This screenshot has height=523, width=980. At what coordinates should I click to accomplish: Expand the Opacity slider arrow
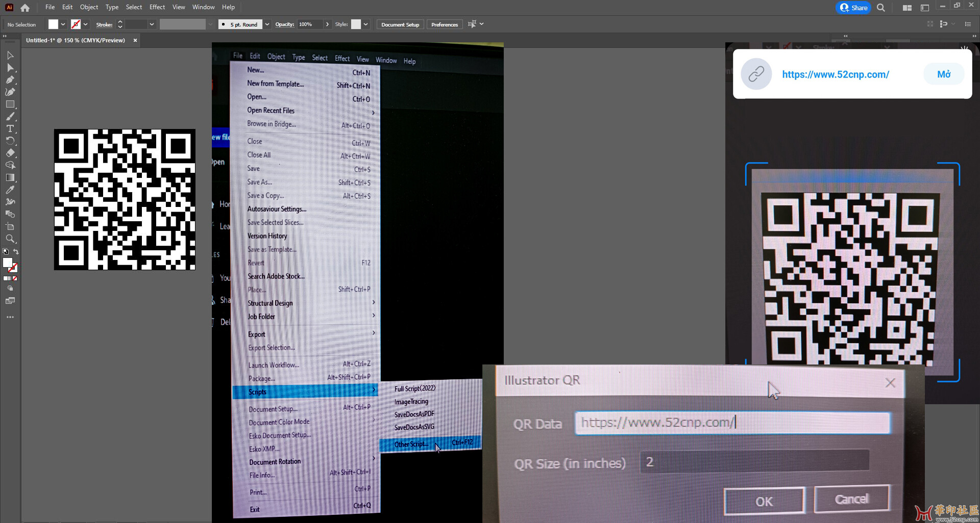[x=327, y=24]
